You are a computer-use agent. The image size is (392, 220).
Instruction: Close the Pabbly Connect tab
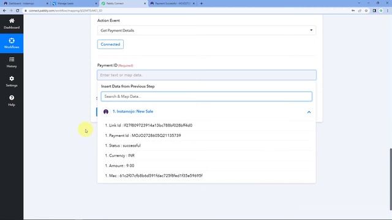(145, 4)
